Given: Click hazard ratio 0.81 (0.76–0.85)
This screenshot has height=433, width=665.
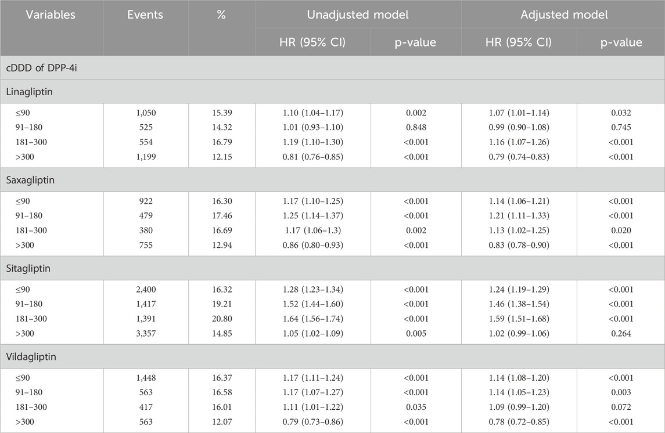Looking at the screenshot, I should coord(313,157).
